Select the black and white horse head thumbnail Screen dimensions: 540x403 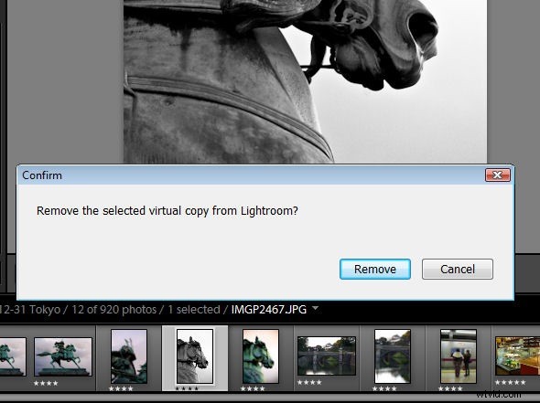195,355
